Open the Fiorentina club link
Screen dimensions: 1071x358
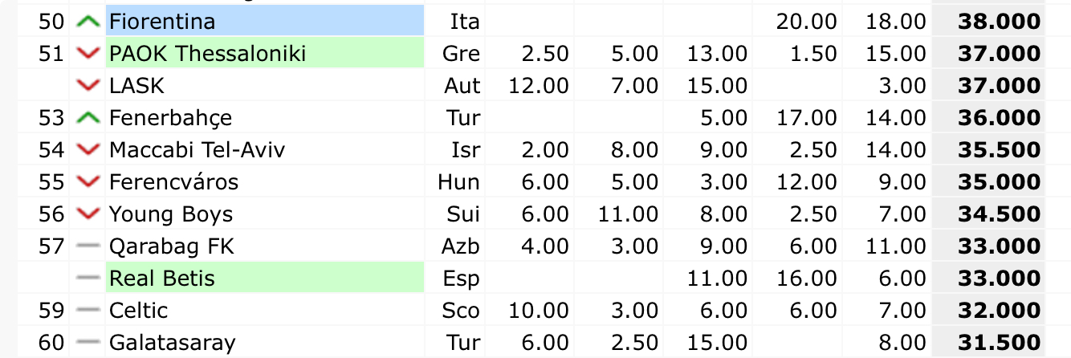(162, 22)
